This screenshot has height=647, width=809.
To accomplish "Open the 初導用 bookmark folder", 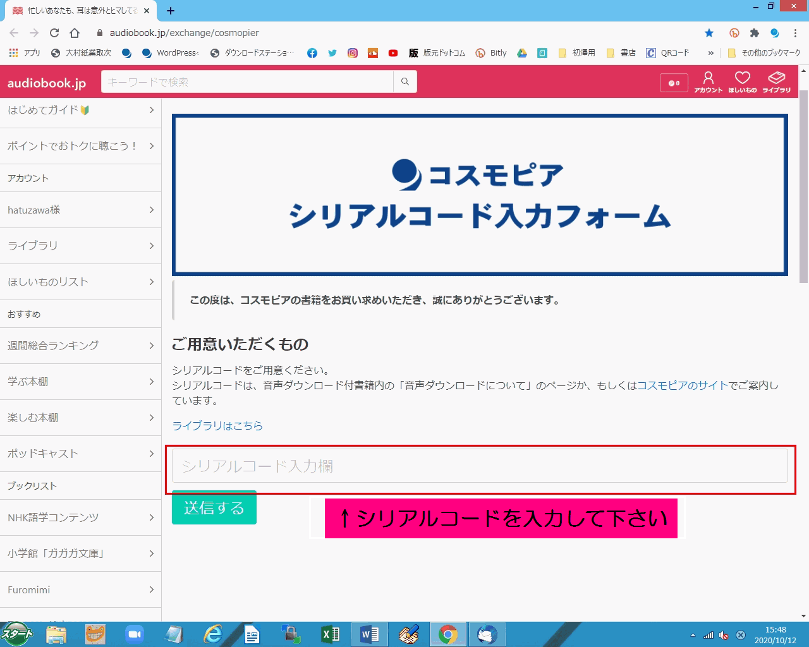I will click(576, 53).
